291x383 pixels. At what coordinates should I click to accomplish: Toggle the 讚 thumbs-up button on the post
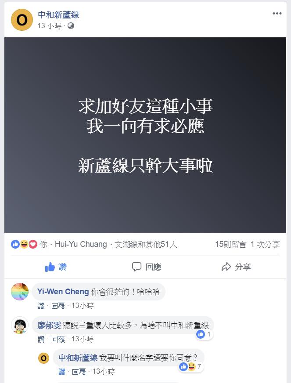(x=56, y=267)
